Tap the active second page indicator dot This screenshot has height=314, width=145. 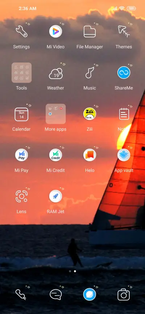tap(75, 271)
